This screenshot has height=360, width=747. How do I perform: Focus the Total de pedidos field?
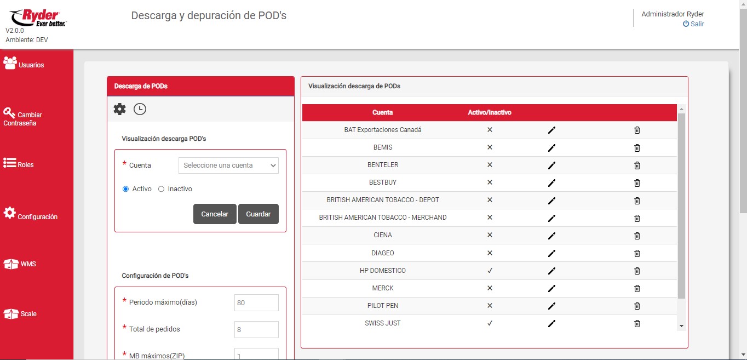coord(256,329)
